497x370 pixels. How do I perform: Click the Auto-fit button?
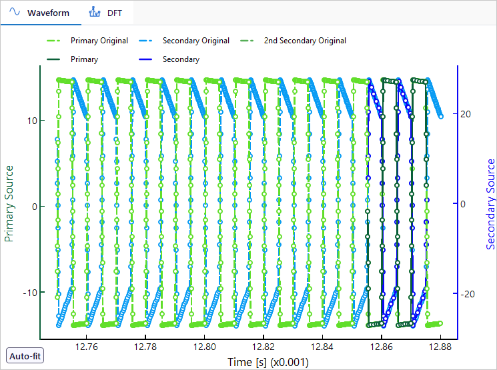coord(25,356)
